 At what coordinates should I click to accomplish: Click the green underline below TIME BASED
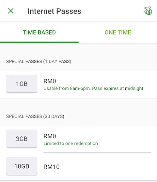coord(39,42)
